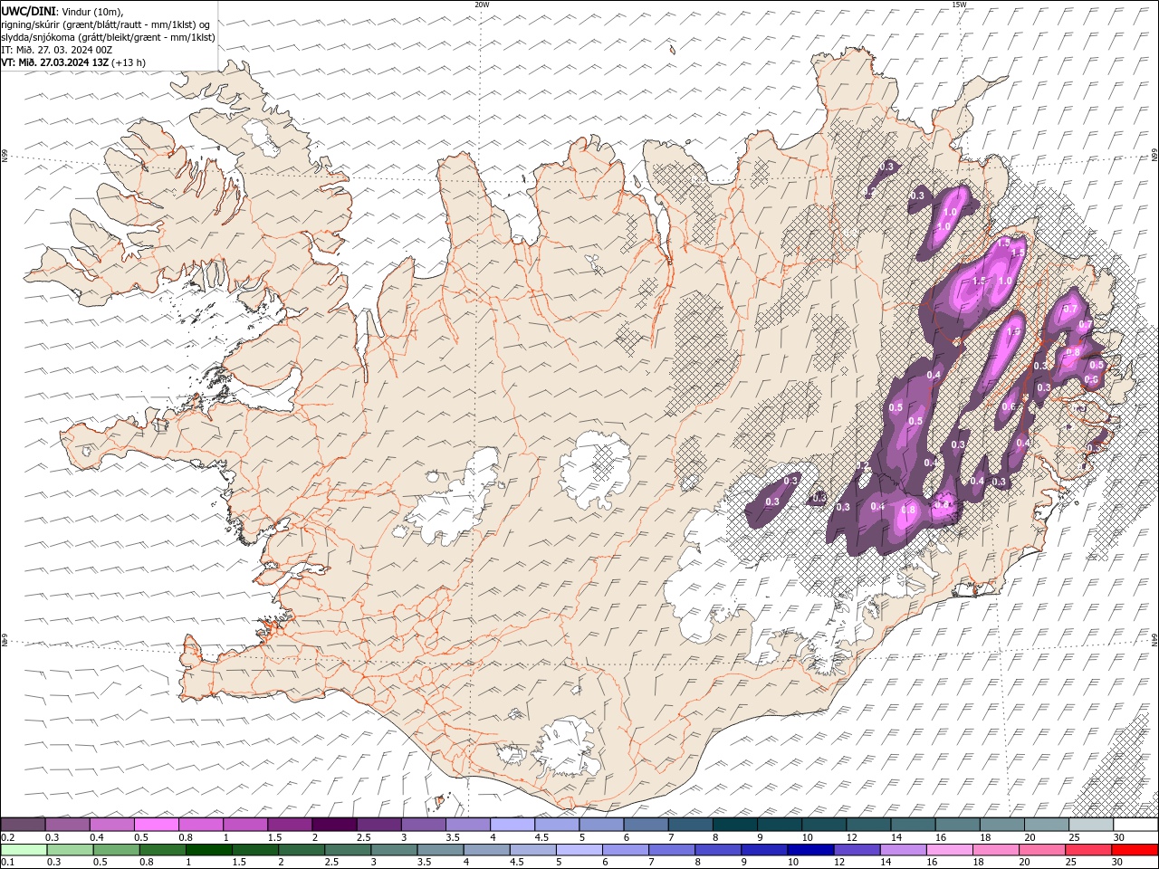Click the 14 light violet swatch, bottom legend row
Screen dimensions: 1159x869
coord(904,850)
